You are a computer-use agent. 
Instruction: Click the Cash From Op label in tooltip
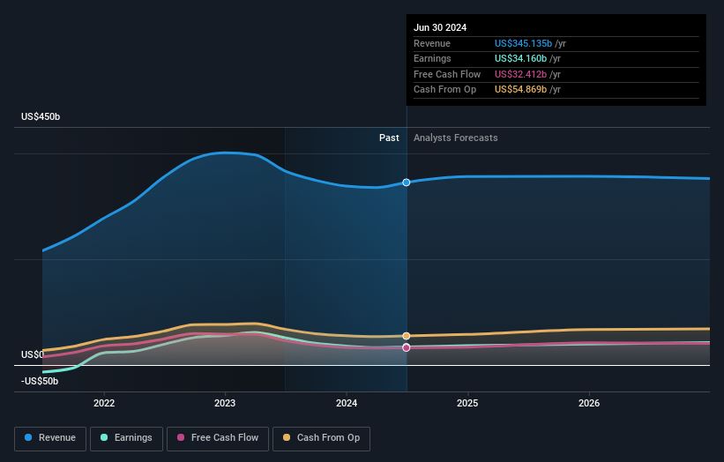tap(444, 90)
